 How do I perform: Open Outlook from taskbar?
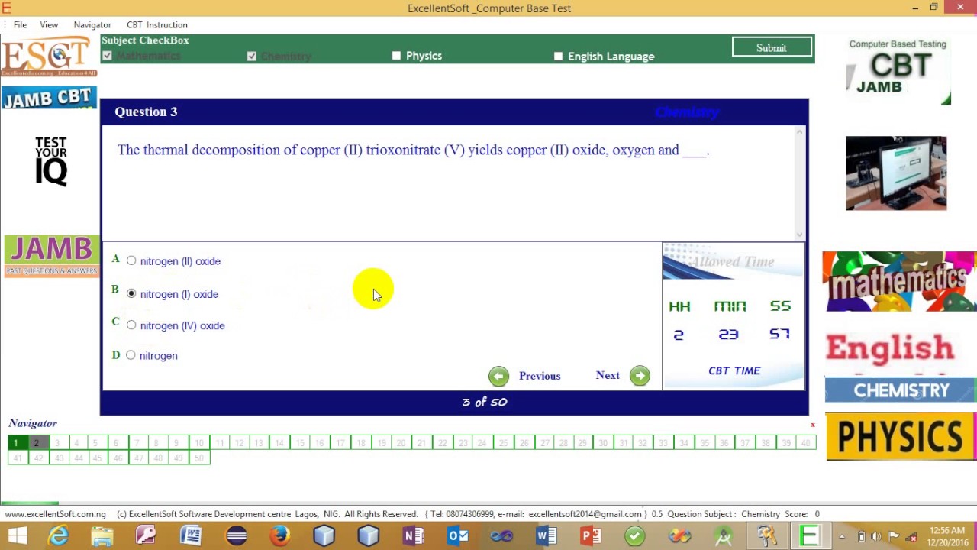pos(458,536)
